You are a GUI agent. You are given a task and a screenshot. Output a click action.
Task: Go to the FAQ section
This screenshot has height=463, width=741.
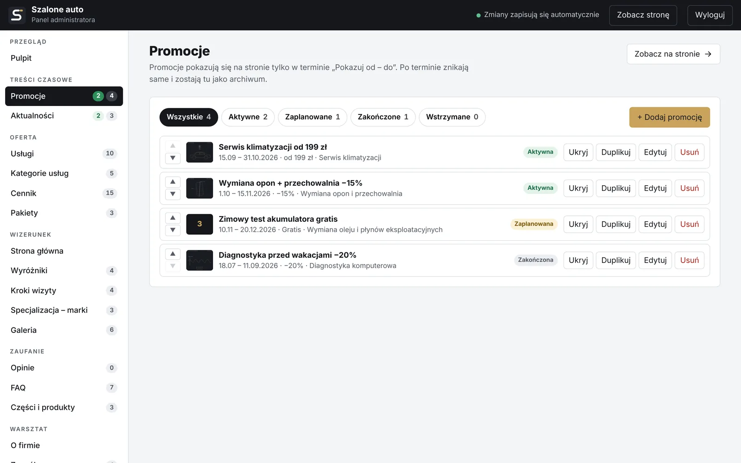64,388
